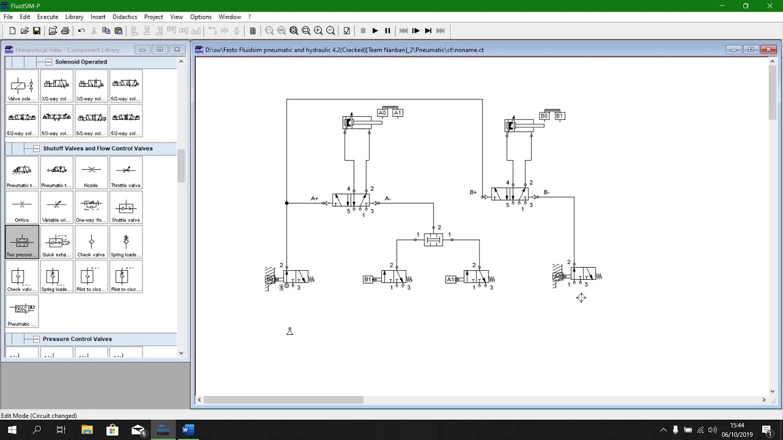The image size is (783, 440).
Task: Click the Nozzle component in library
Action: 91,173
